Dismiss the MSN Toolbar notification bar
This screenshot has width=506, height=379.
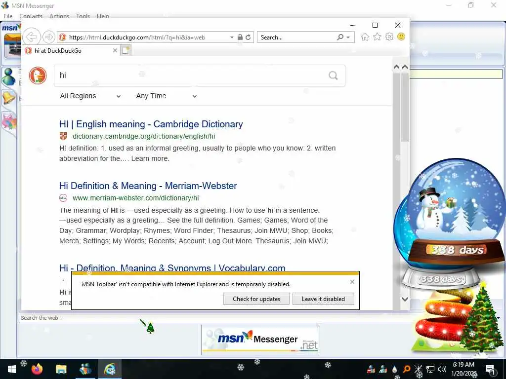[352, 282]
